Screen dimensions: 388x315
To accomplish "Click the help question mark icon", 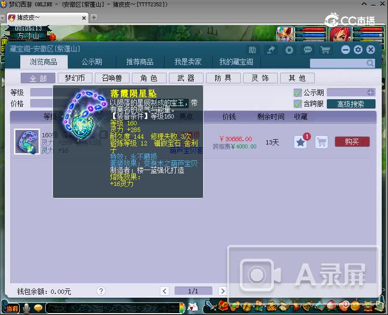I will coord(101,291).
